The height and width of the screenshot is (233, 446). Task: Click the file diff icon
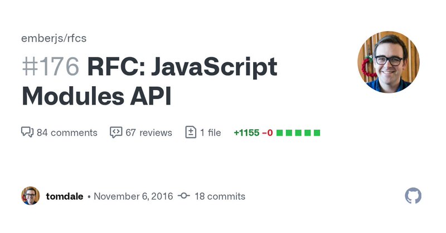pyautogui.click(x=191, y=132)
